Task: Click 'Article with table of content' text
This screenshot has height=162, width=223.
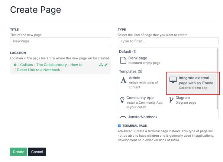Action: (x=143, y=85)
